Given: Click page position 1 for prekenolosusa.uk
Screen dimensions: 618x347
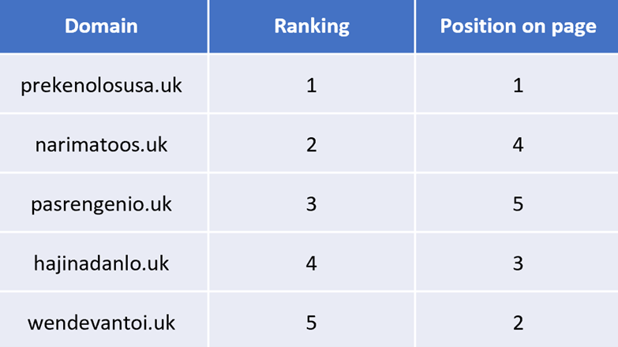Looking at the screenshot, I should 518,85.
